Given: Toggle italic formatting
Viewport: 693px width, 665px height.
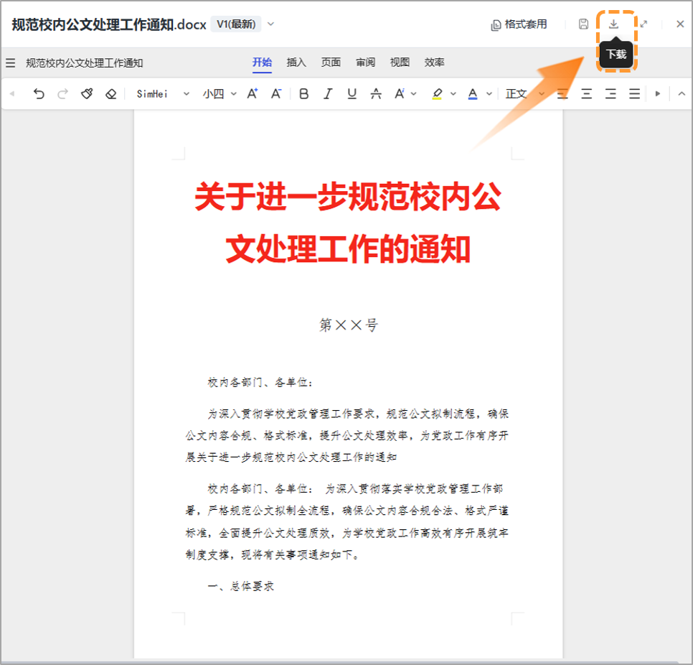Looking at the screenshot, I should [x=327, y=93].
